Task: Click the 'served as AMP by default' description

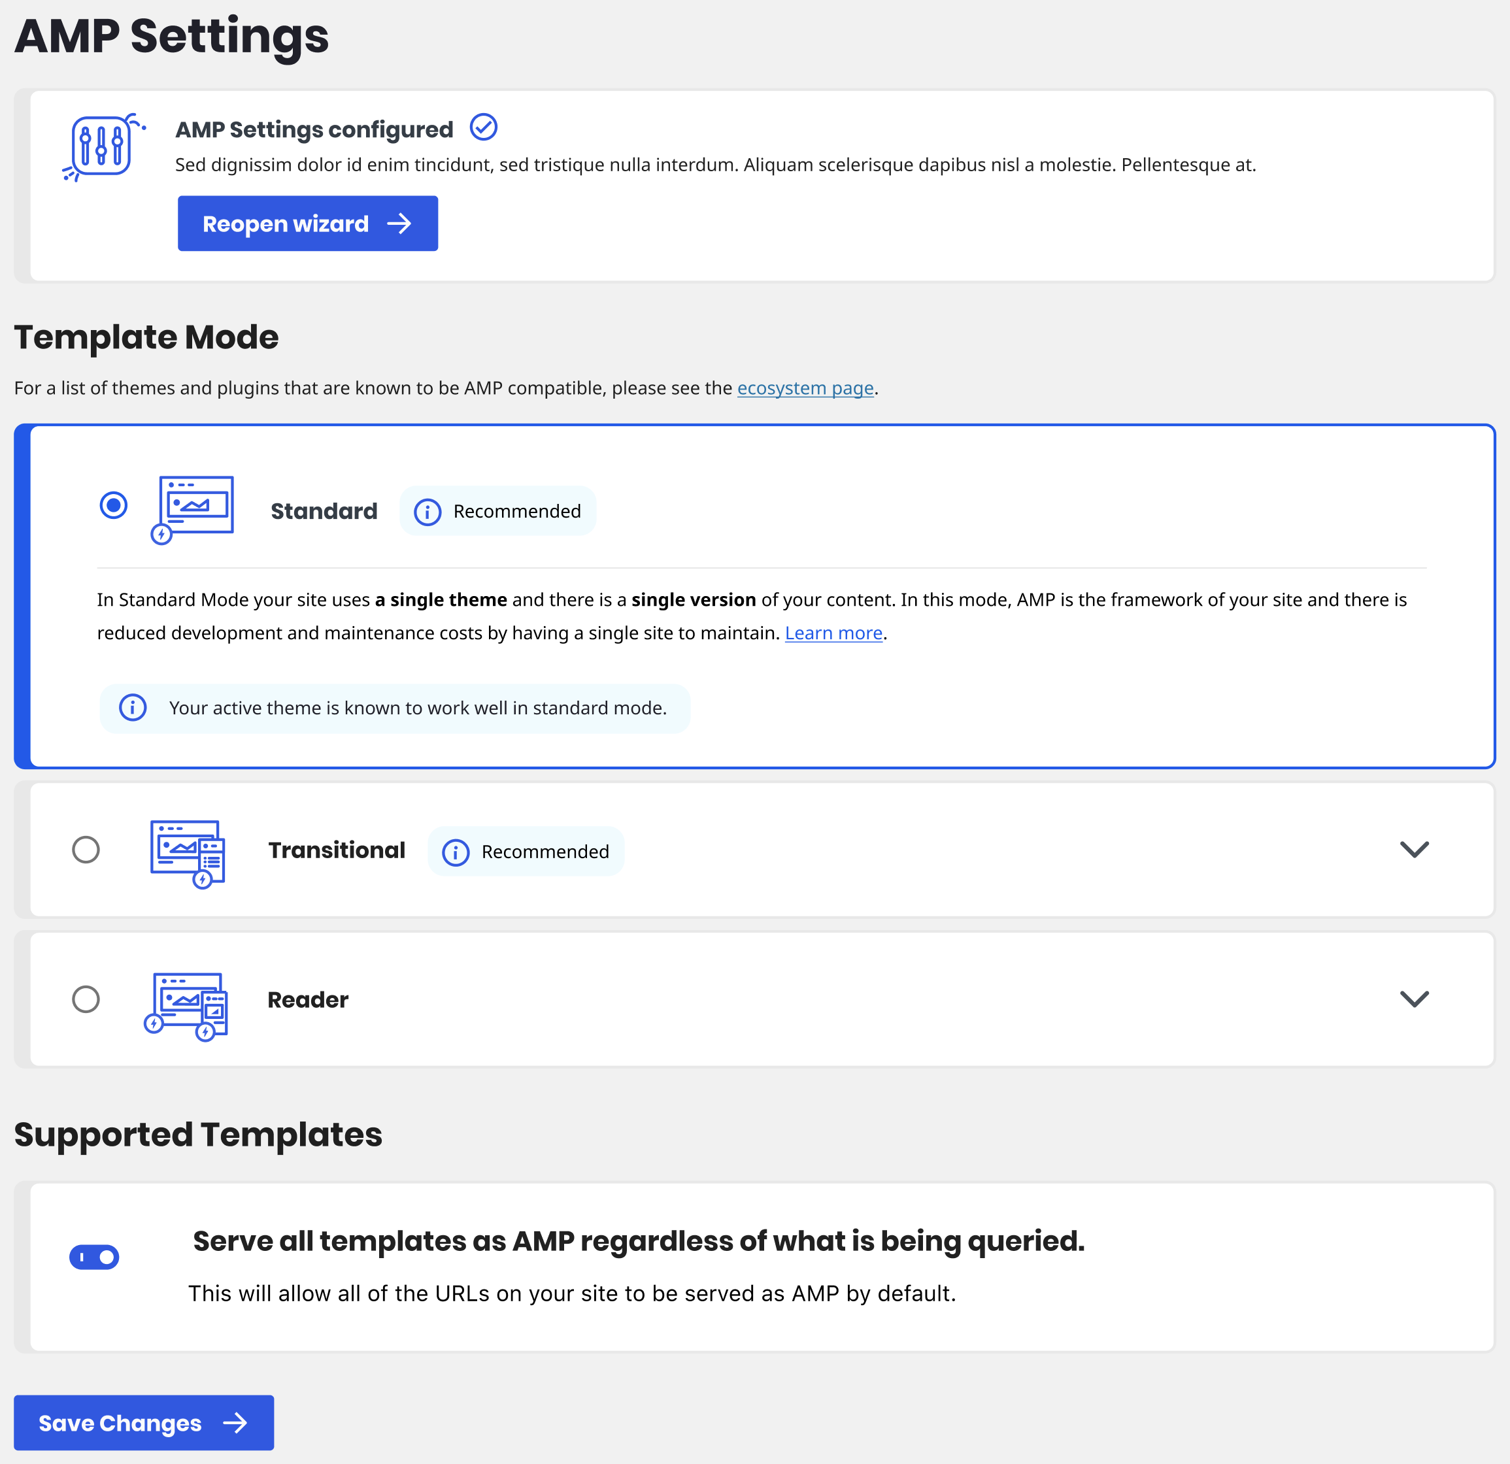Action: point(573,1293)
